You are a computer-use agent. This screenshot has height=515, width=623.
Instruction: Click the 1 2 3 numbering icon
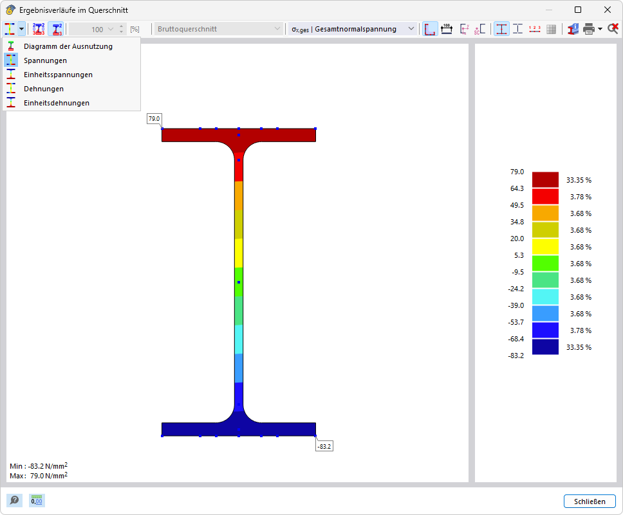coord(534,29)
